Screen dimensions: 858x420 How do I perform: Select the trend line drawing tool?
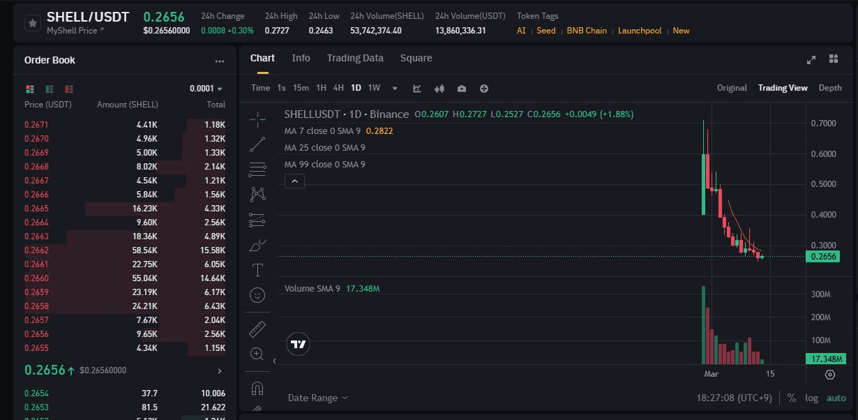[257, 144]
